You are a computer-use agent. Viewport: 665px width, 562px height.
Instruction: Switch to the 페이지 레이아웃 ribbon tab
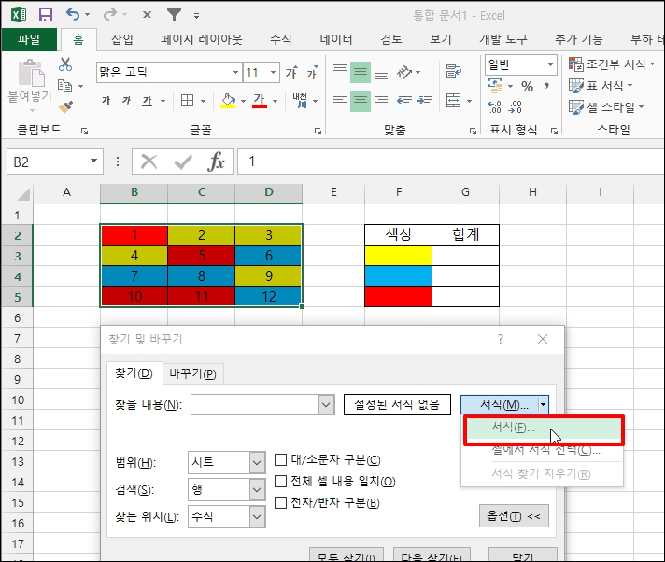pyautogui.click(x=201, y=39)
